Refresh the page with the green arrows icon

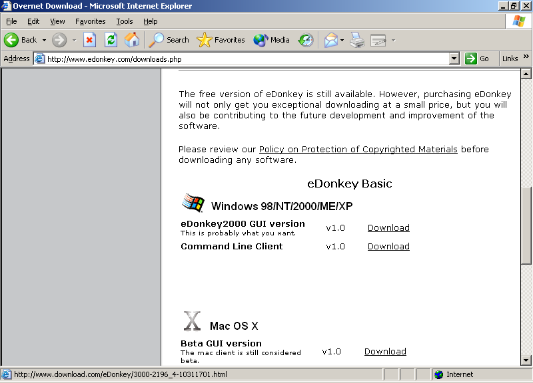(111, 40)
